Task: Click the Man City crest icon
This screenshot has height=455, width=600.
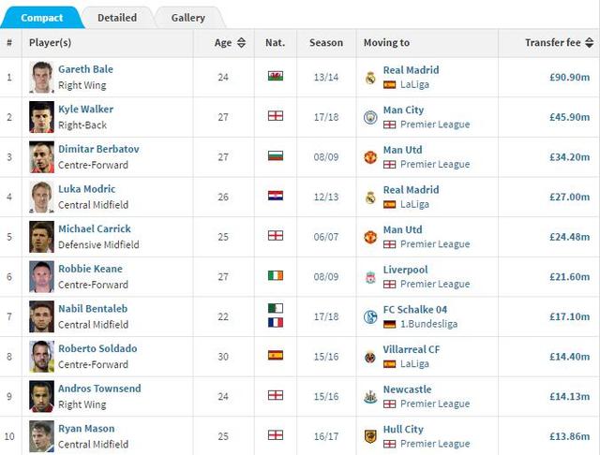Action: [x=370, y=117]
